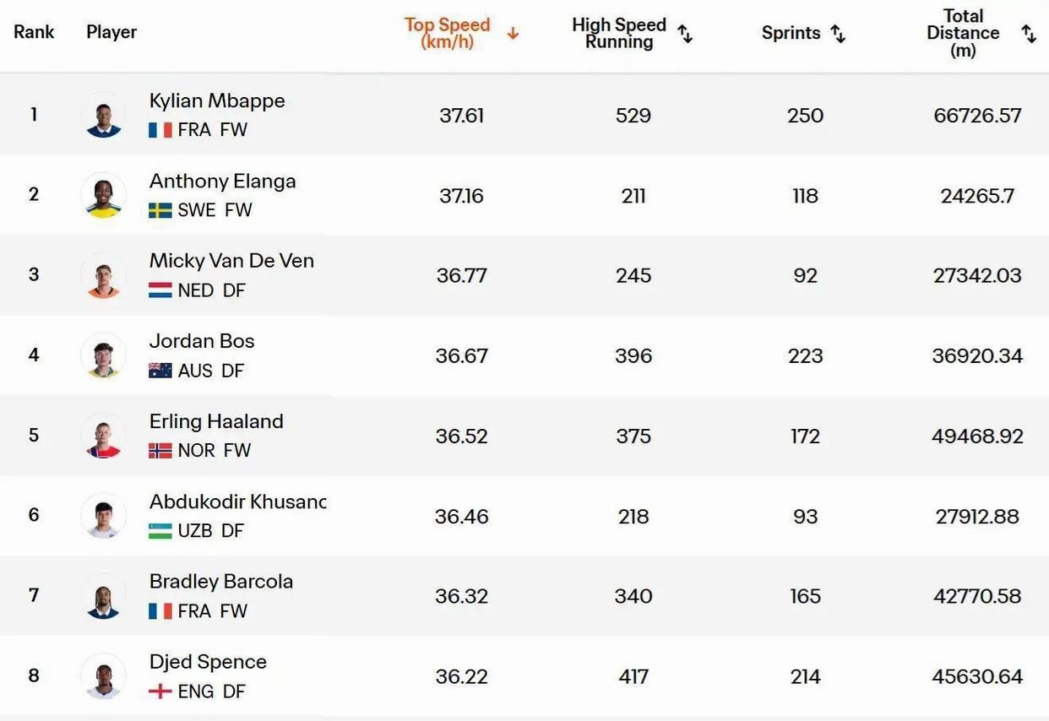Click Anthony Elanga's player avatar

coord(104,195)
